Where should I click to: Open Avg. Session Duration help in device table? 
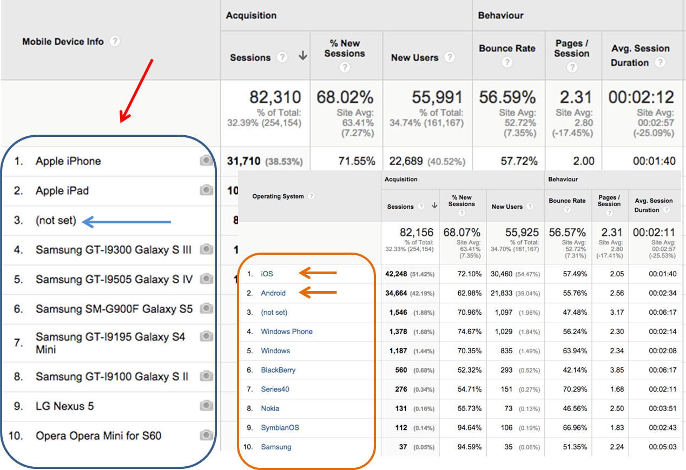tap(659, 62)
